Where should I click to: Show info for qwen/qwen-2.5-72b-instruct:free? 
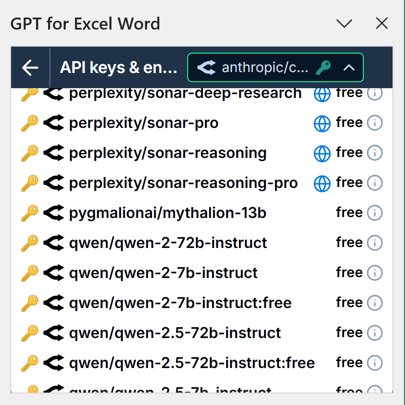[x=375, y=363]
